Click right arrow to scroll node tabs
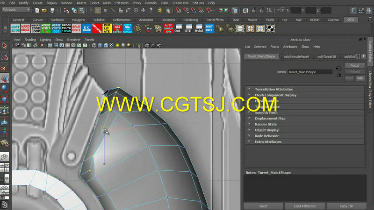 pos(364,56)
